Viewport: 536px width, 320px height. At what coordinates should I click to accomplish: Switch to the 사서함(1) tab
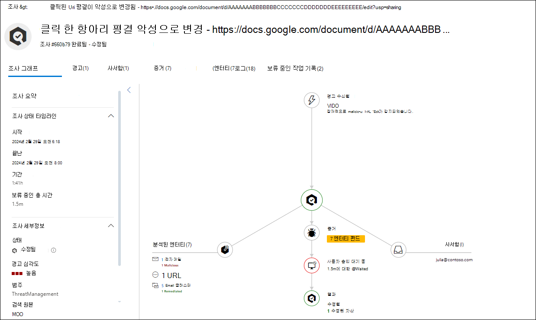click(118, 68)
